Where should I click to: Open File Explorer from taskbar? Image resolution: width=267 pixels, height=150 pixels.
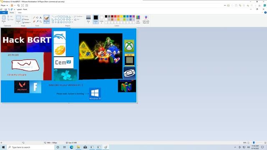(x=78, y=147)
